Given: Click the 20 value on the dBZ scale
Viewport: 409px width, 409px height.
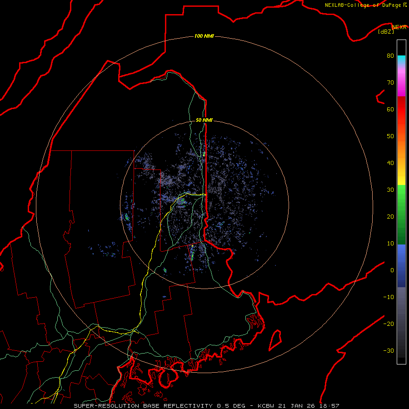Looking at the screenshot, I should (390, 216).
